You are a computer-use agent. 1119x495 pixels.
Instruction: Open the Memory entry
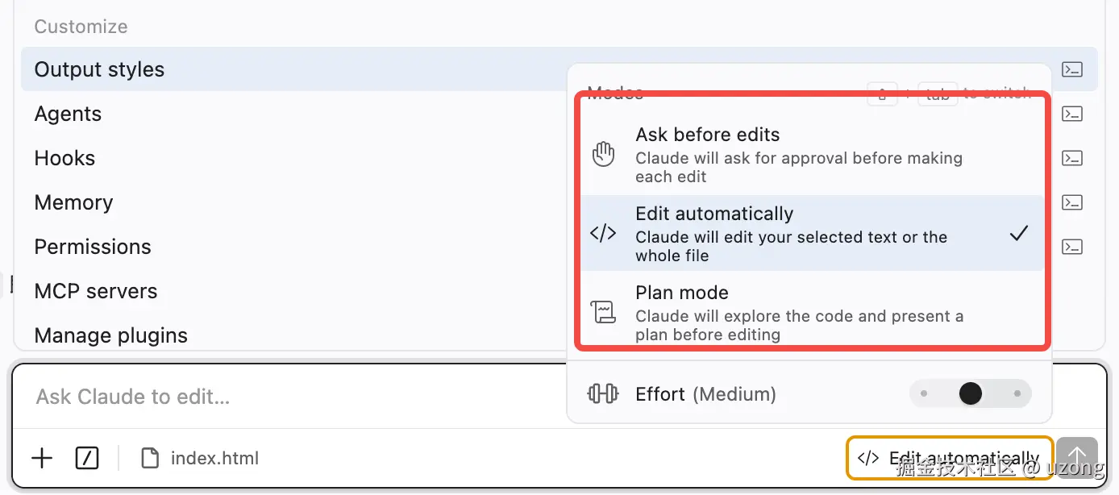click(x=73, y=202)
